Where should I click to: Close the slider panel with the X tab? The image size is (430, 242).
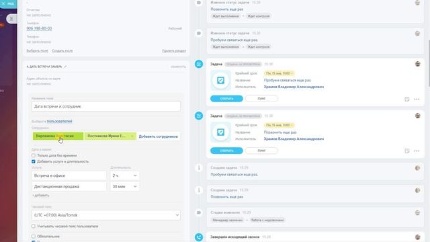coord(3,3)
